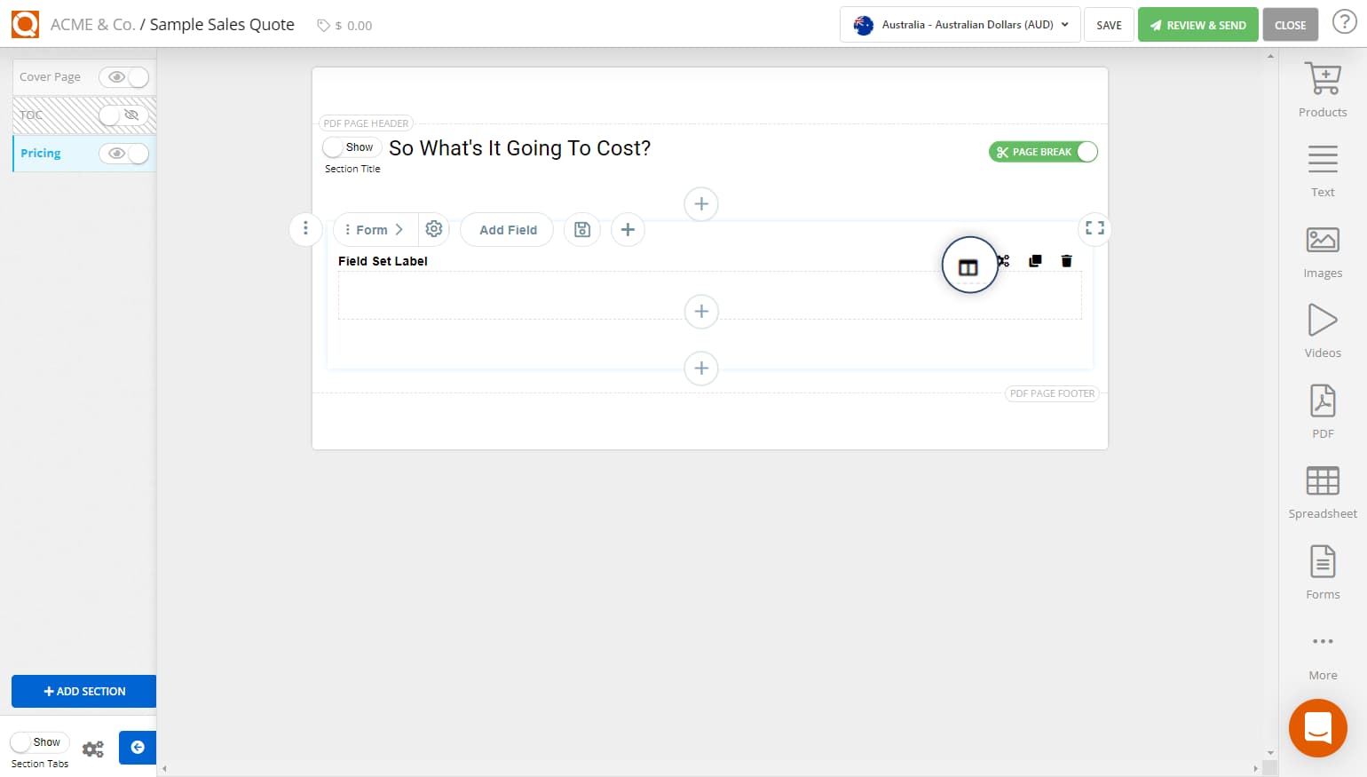Toggle visibility of the Cover Page section
Viewport: 1367px width, 777px height.
tap(124, 77)
